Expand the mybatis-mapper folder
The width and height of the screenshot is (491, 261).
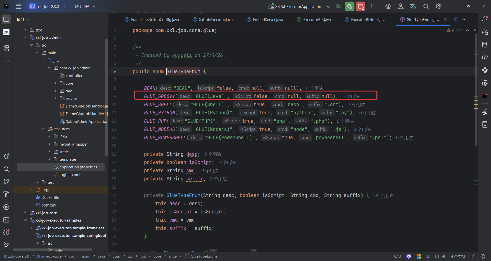49,144
